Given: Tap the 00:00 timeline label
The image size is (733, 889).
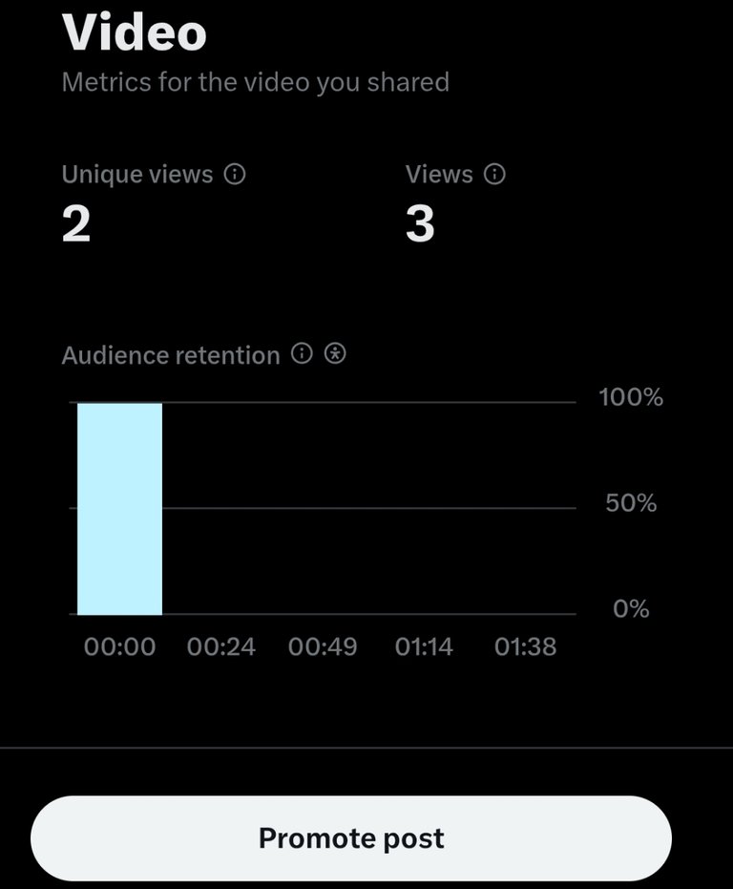Looking at the screenshot, I should pos(119,646).
